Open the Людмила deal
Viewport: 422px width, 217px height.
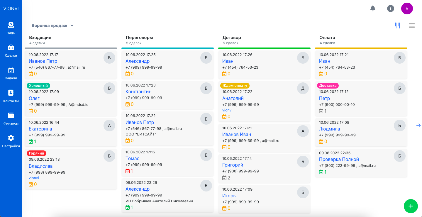(x=330, y=129)
